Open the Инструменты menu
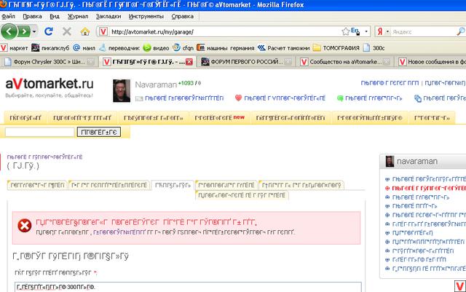466x292 pixels. (146, 16)
